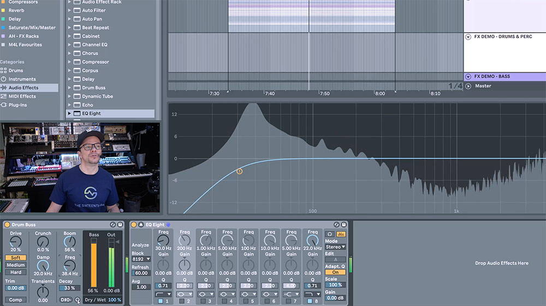546x306 pixels.
Task: Open band 2 filter type dropdown
Action: 185,294
